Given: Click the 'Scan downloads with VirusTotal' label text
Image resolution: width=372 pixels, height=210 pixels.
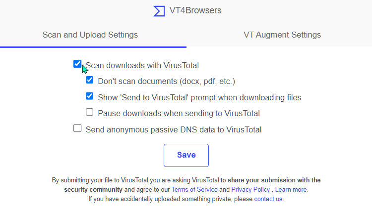Looking at the screenshot, I should tap(142, 65).
